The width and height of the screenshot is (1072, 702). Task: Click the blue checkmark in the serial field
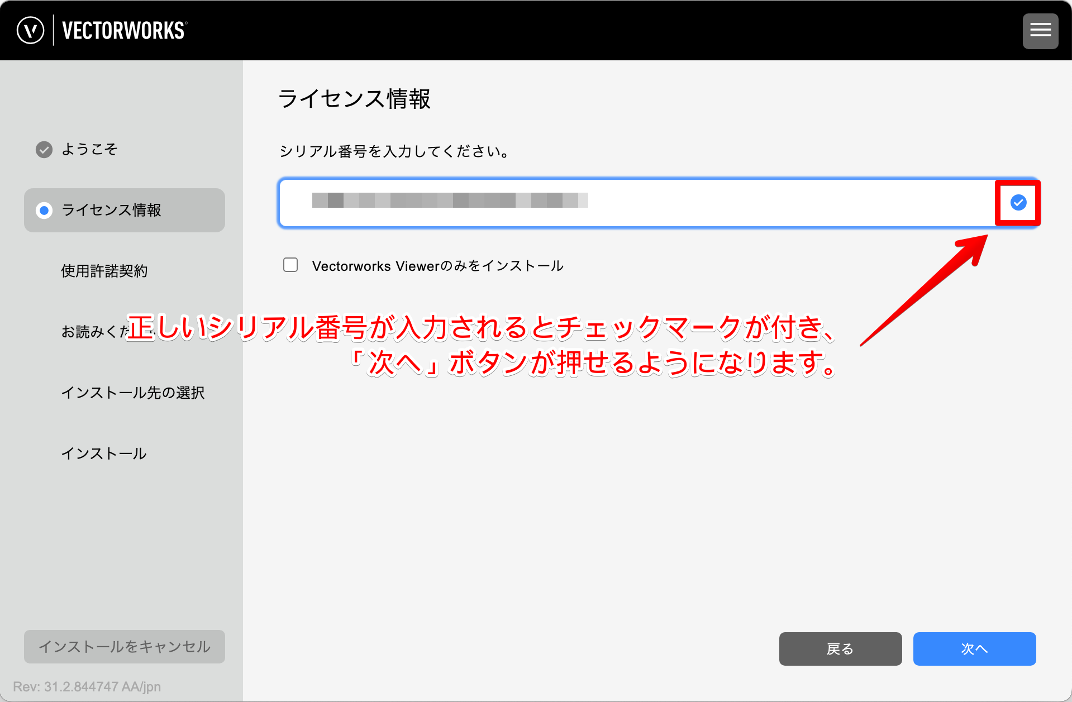pos(1018,203)
